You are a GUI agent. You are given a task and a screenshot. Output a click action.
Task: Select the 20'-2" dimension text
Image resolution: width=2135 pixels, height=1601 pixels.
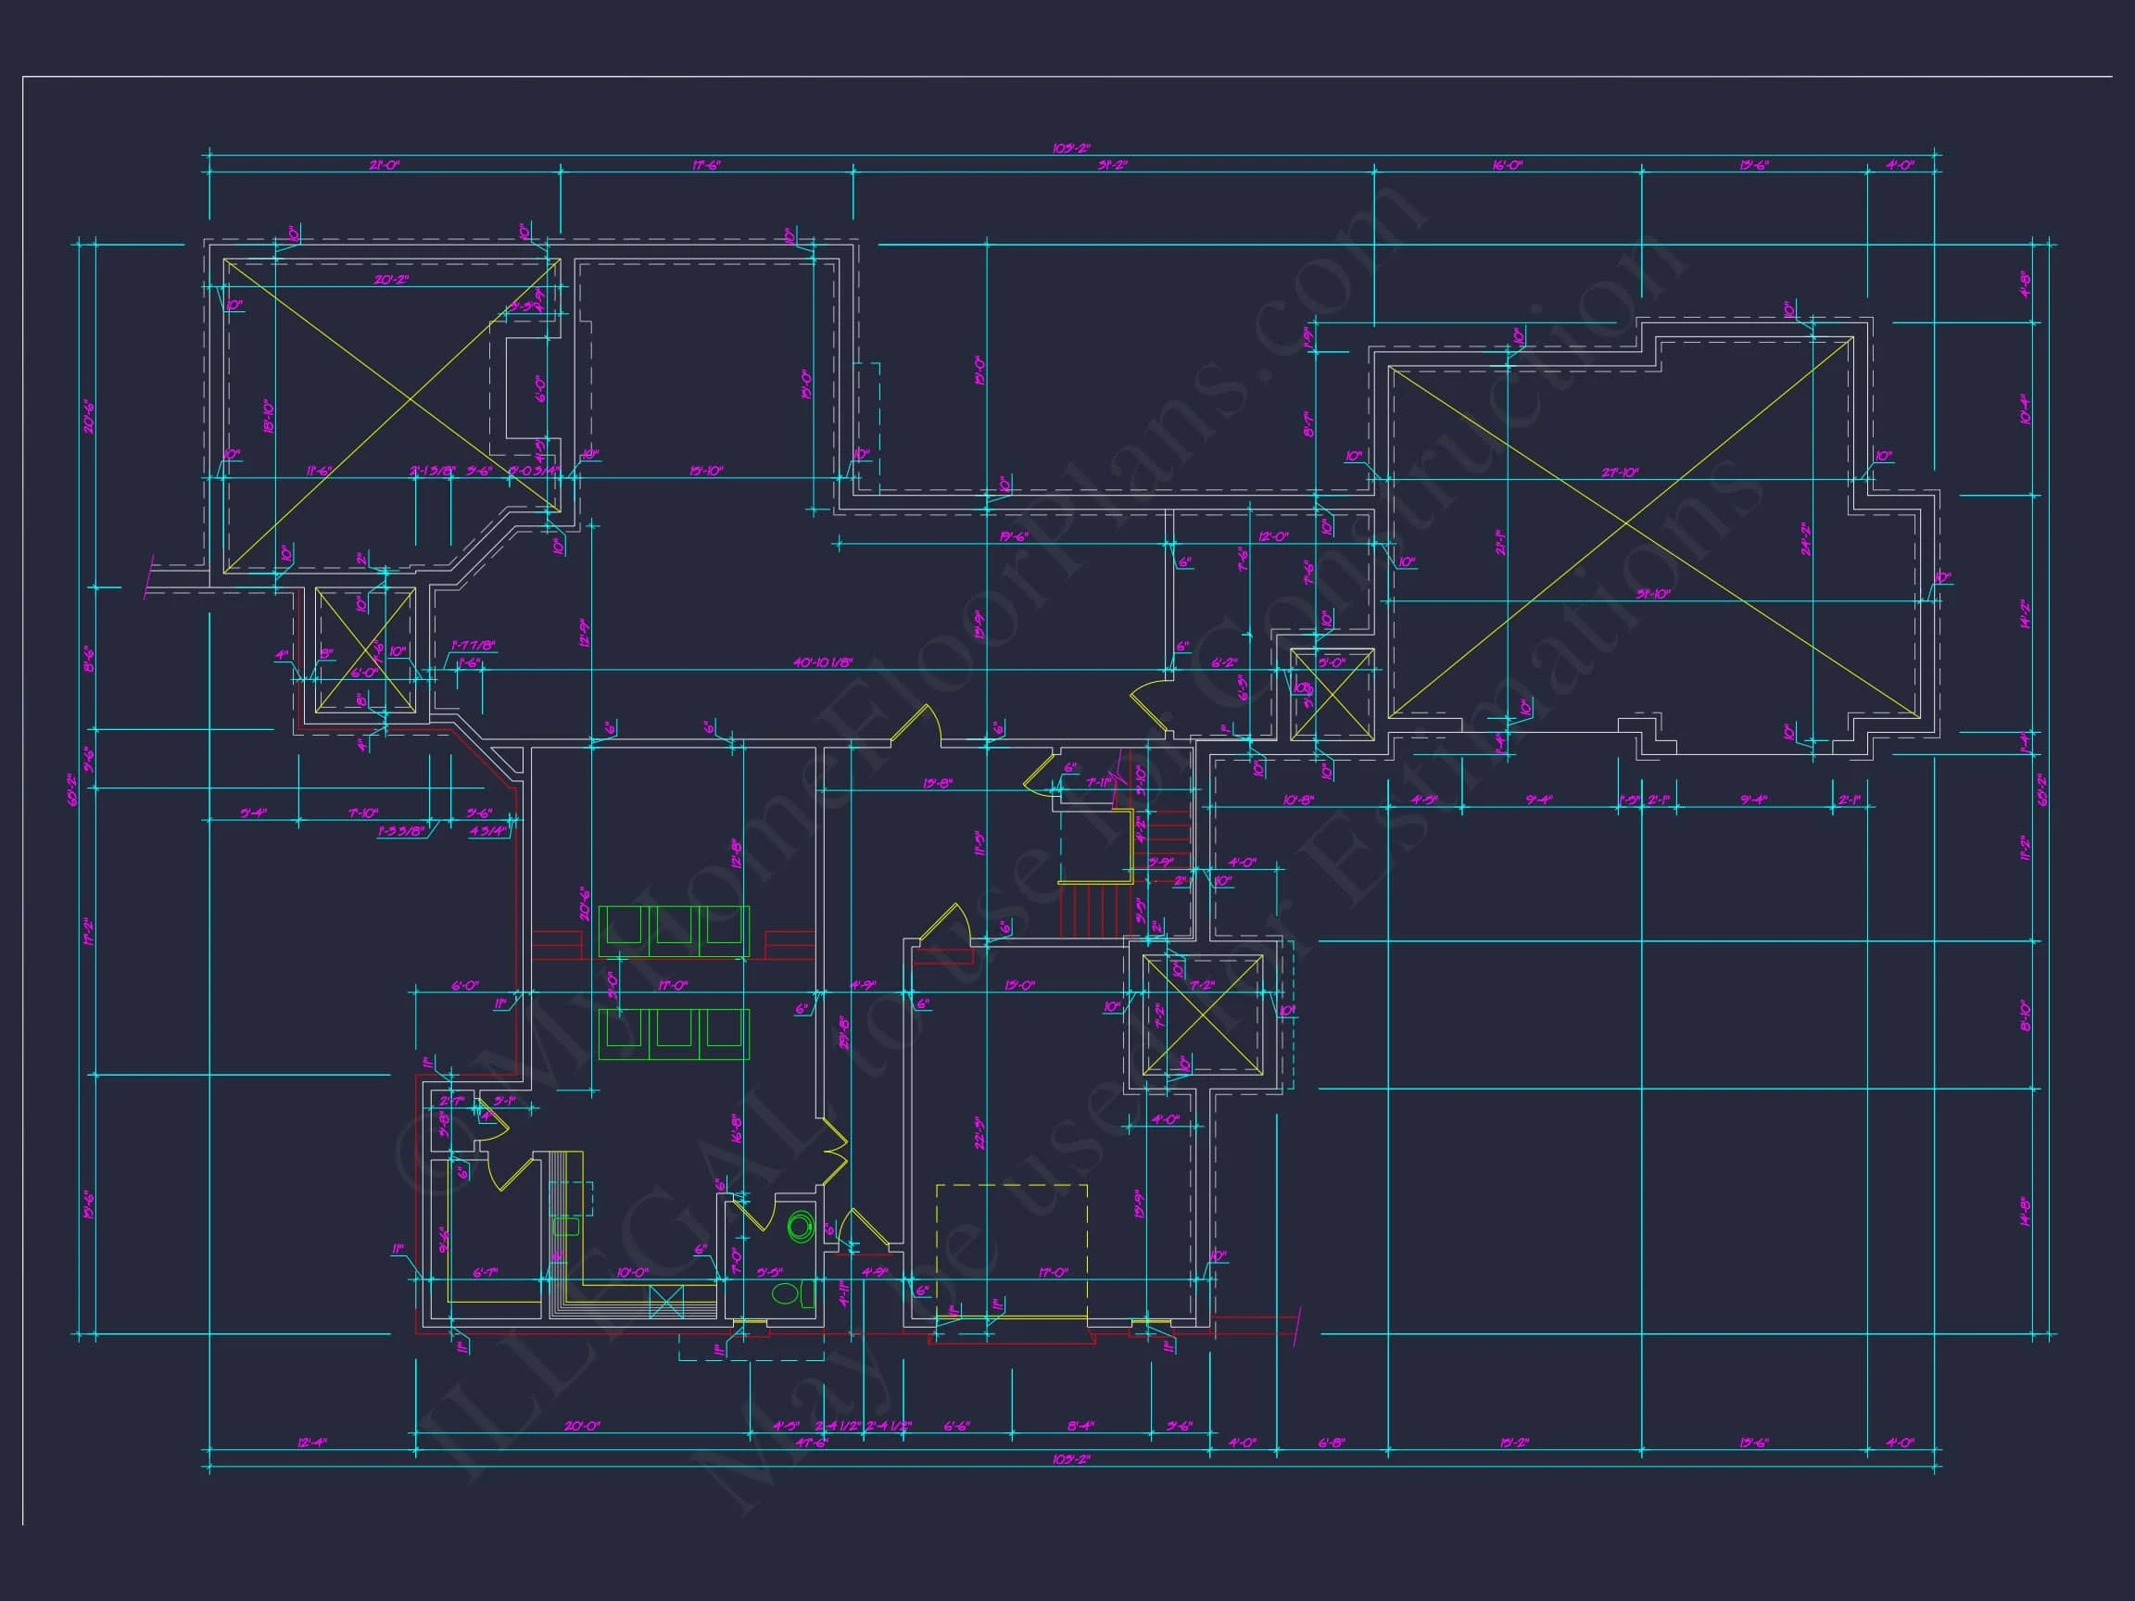tap(391, 280)
